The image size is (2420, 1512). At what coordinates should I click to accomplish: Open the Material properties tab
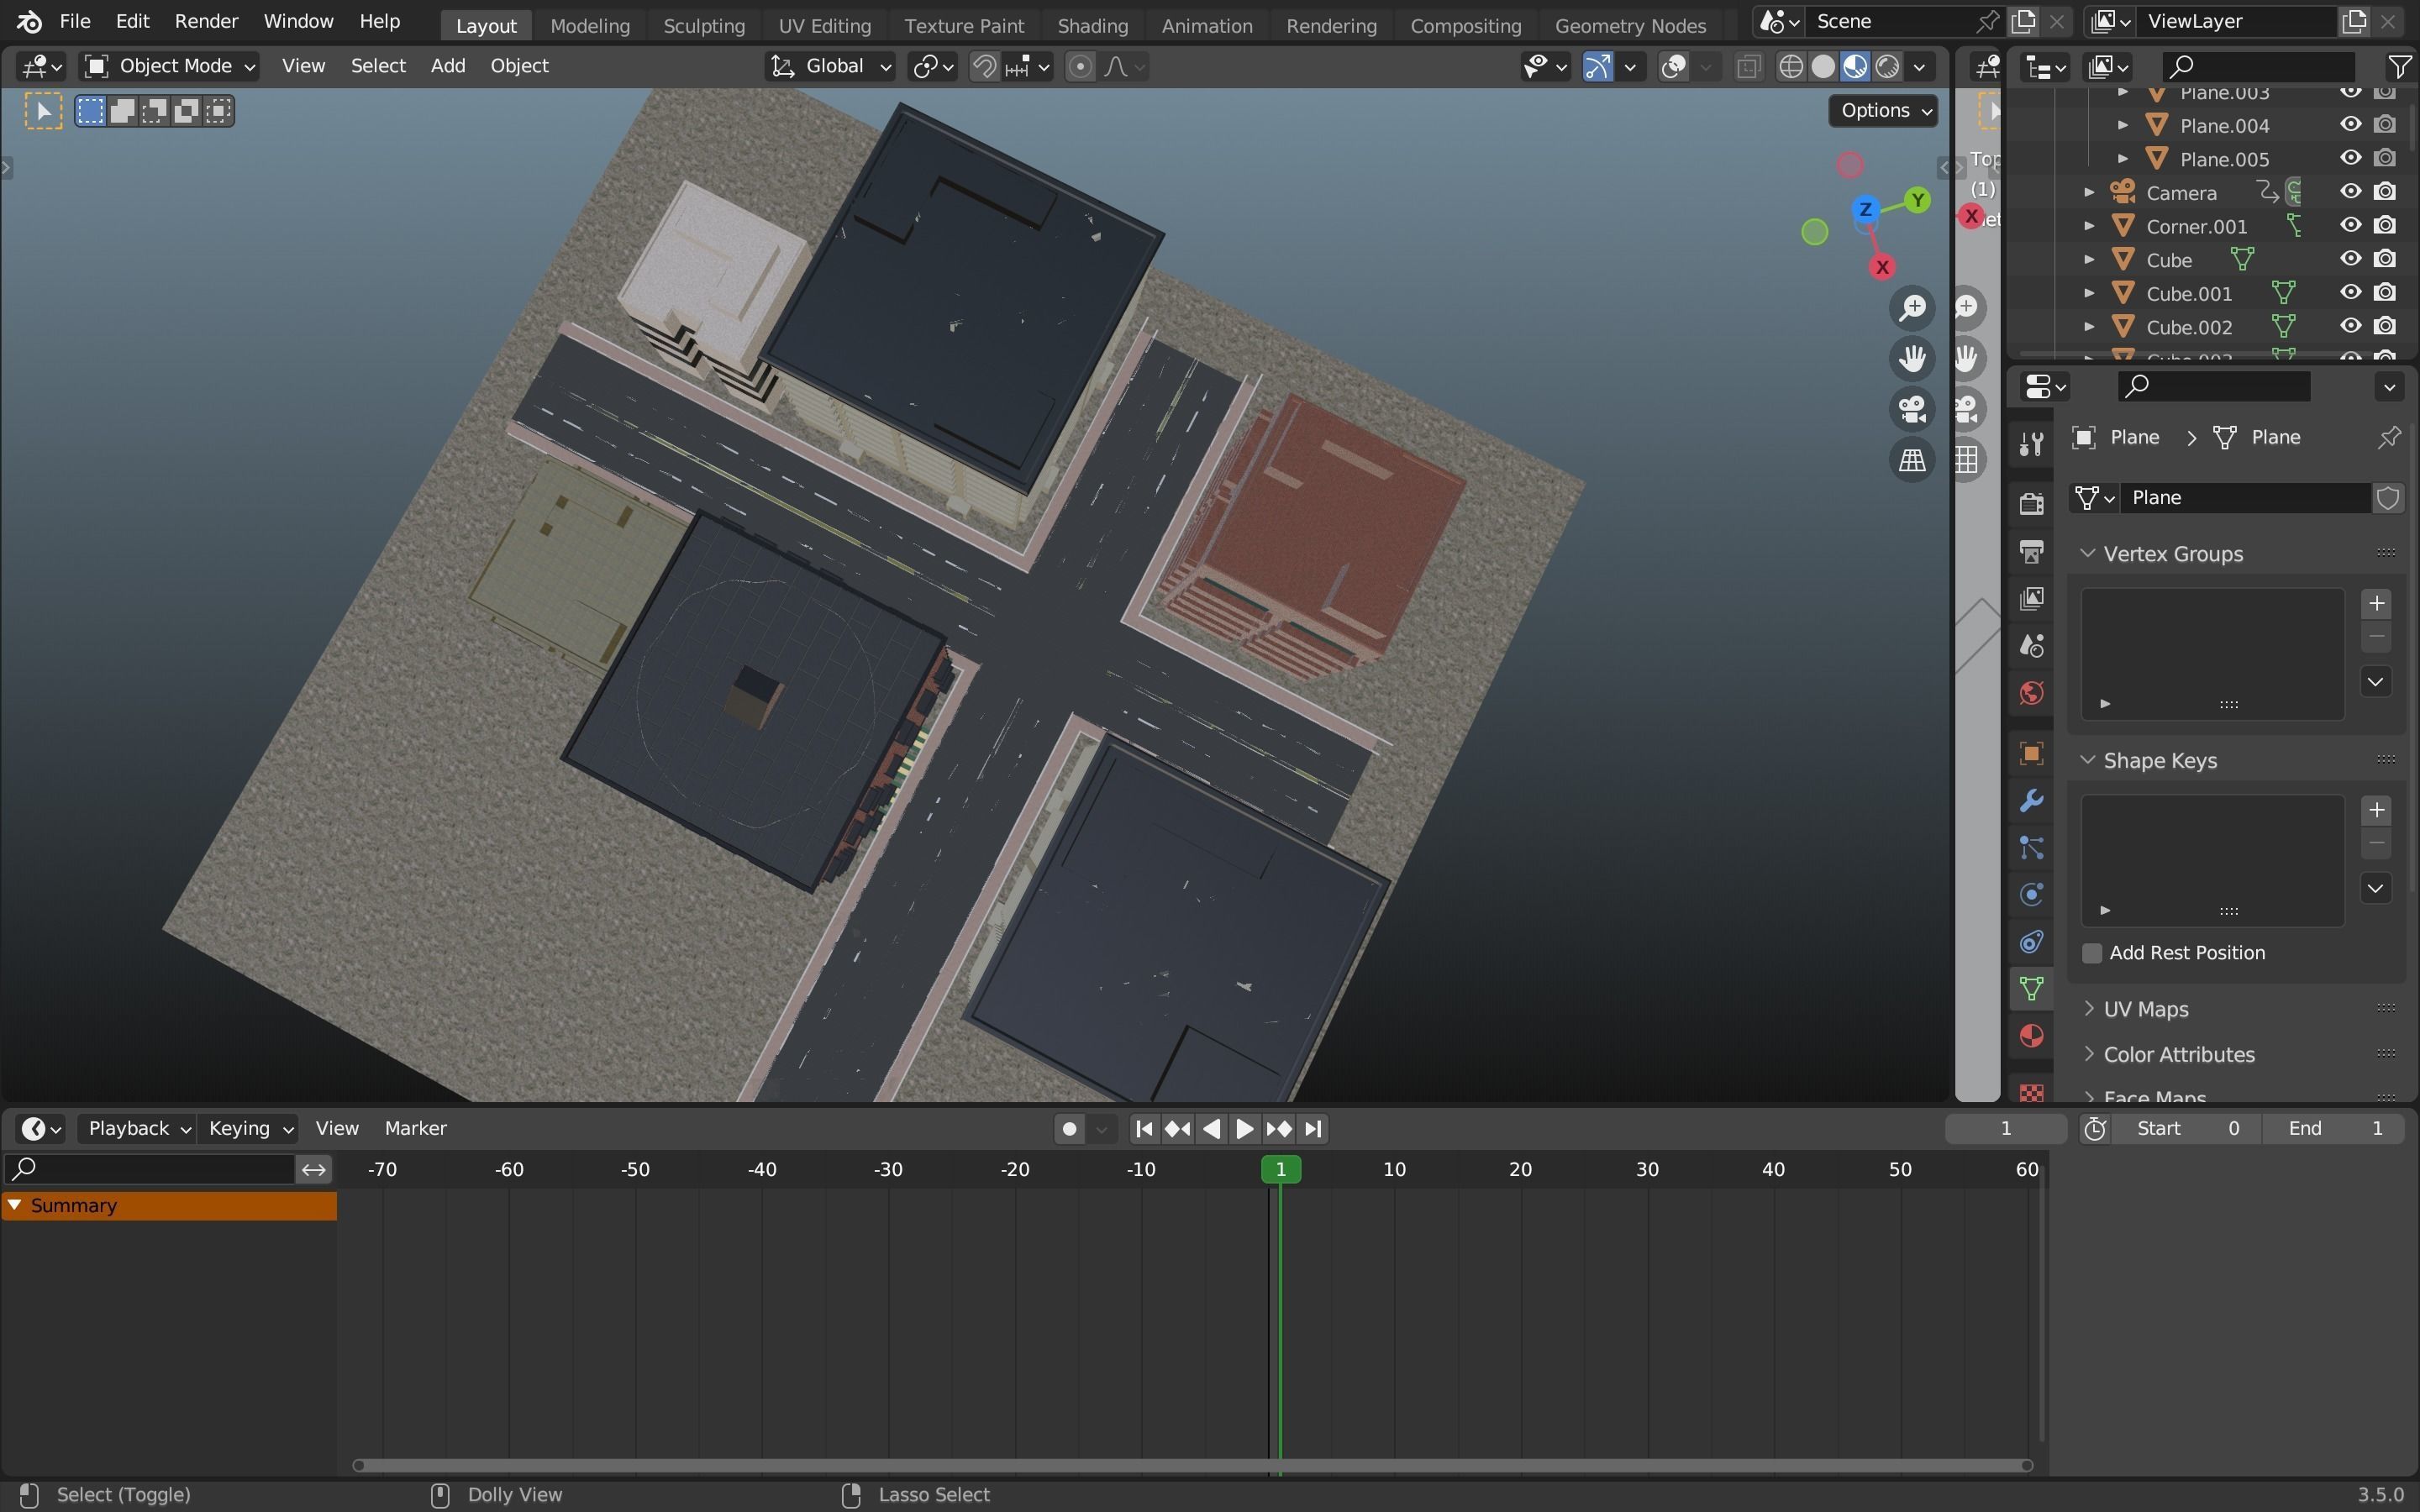(2031, 1036)
